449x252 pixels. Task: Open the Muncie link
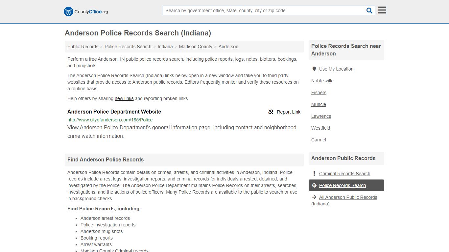(319, 104)
